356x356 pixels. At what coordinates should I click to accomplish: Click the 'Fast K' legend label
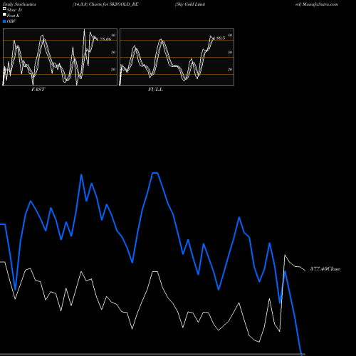pos(14,16)
